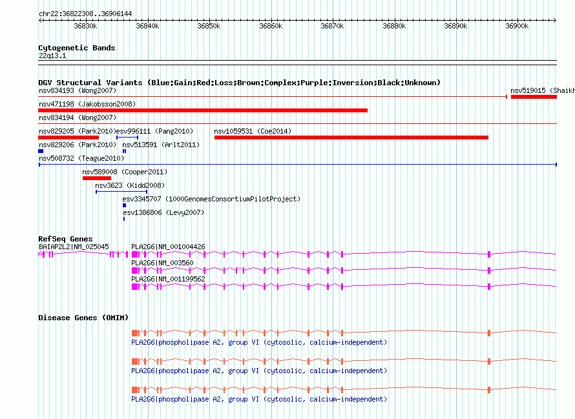The height and width of the screenshot is (419, 575).
Task: Click the chr22:36822308..36906144 region label
Action: click(85, 14)
